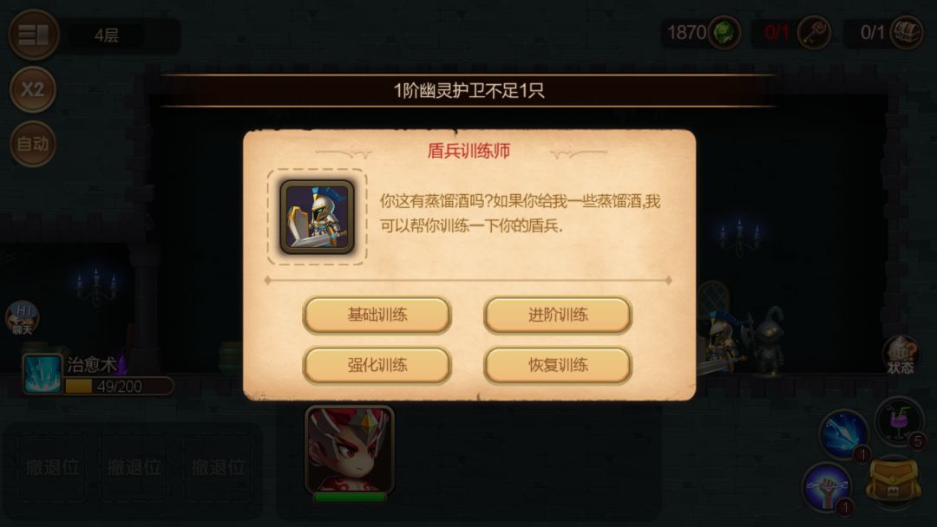Open the 聊天 chat bubble icon
Viewport: 937px width, 527px height.
[22, 317]
